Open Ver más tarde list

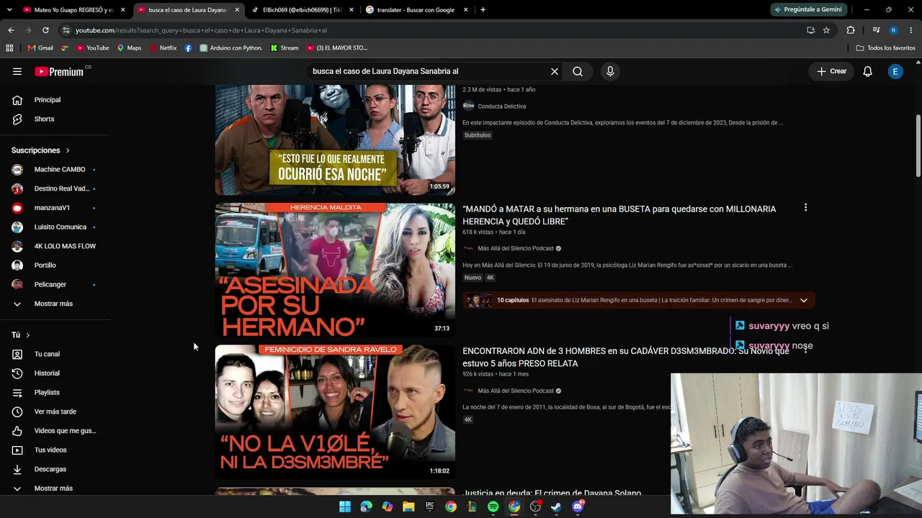pyautogui.click(x=54, y=412)
